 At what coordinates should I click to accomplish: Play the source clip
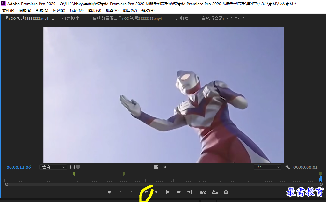(167, 192)
